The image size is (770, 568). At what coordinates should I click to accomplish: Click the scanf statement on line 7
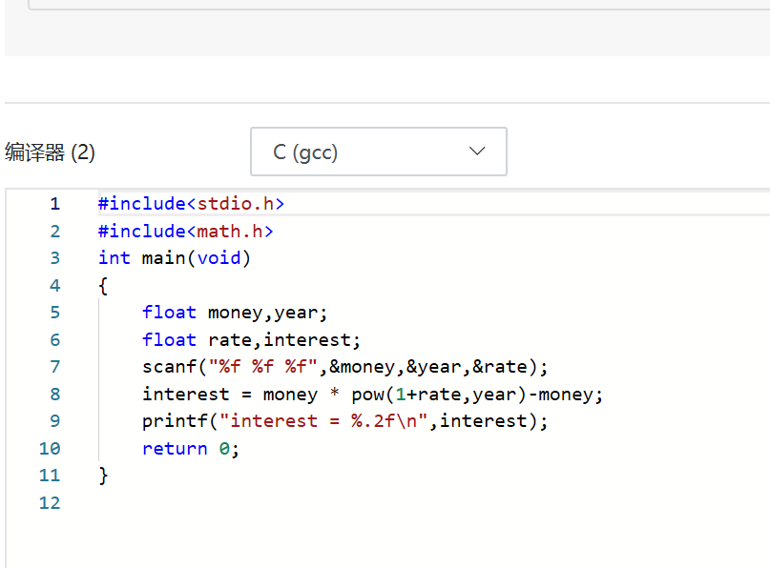[x=344, y=367]
